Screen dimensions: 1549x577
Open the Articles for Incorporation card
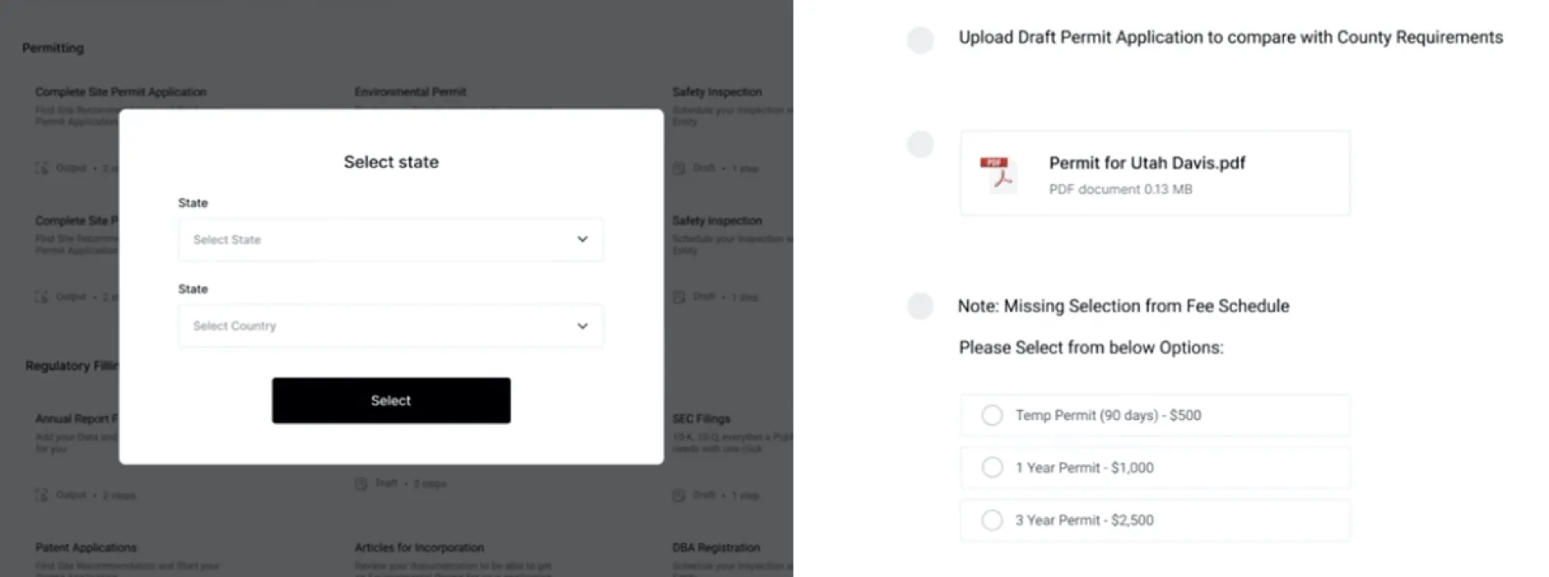tap(419, 547)
